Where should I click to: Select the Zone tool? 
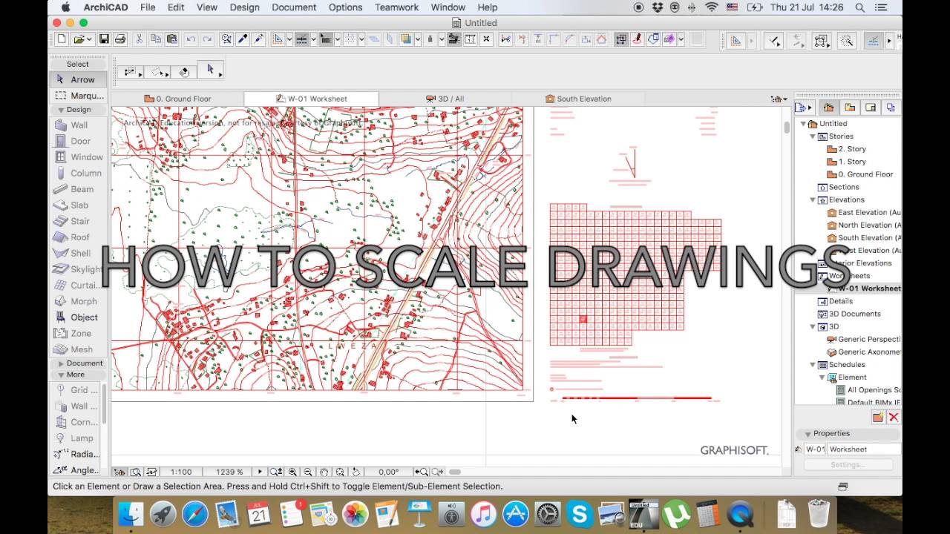(79, 334)
